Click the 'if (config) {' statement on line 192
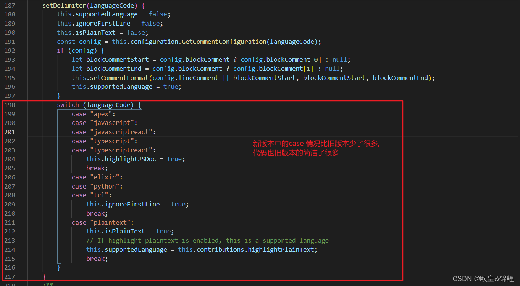 [81, 51]
